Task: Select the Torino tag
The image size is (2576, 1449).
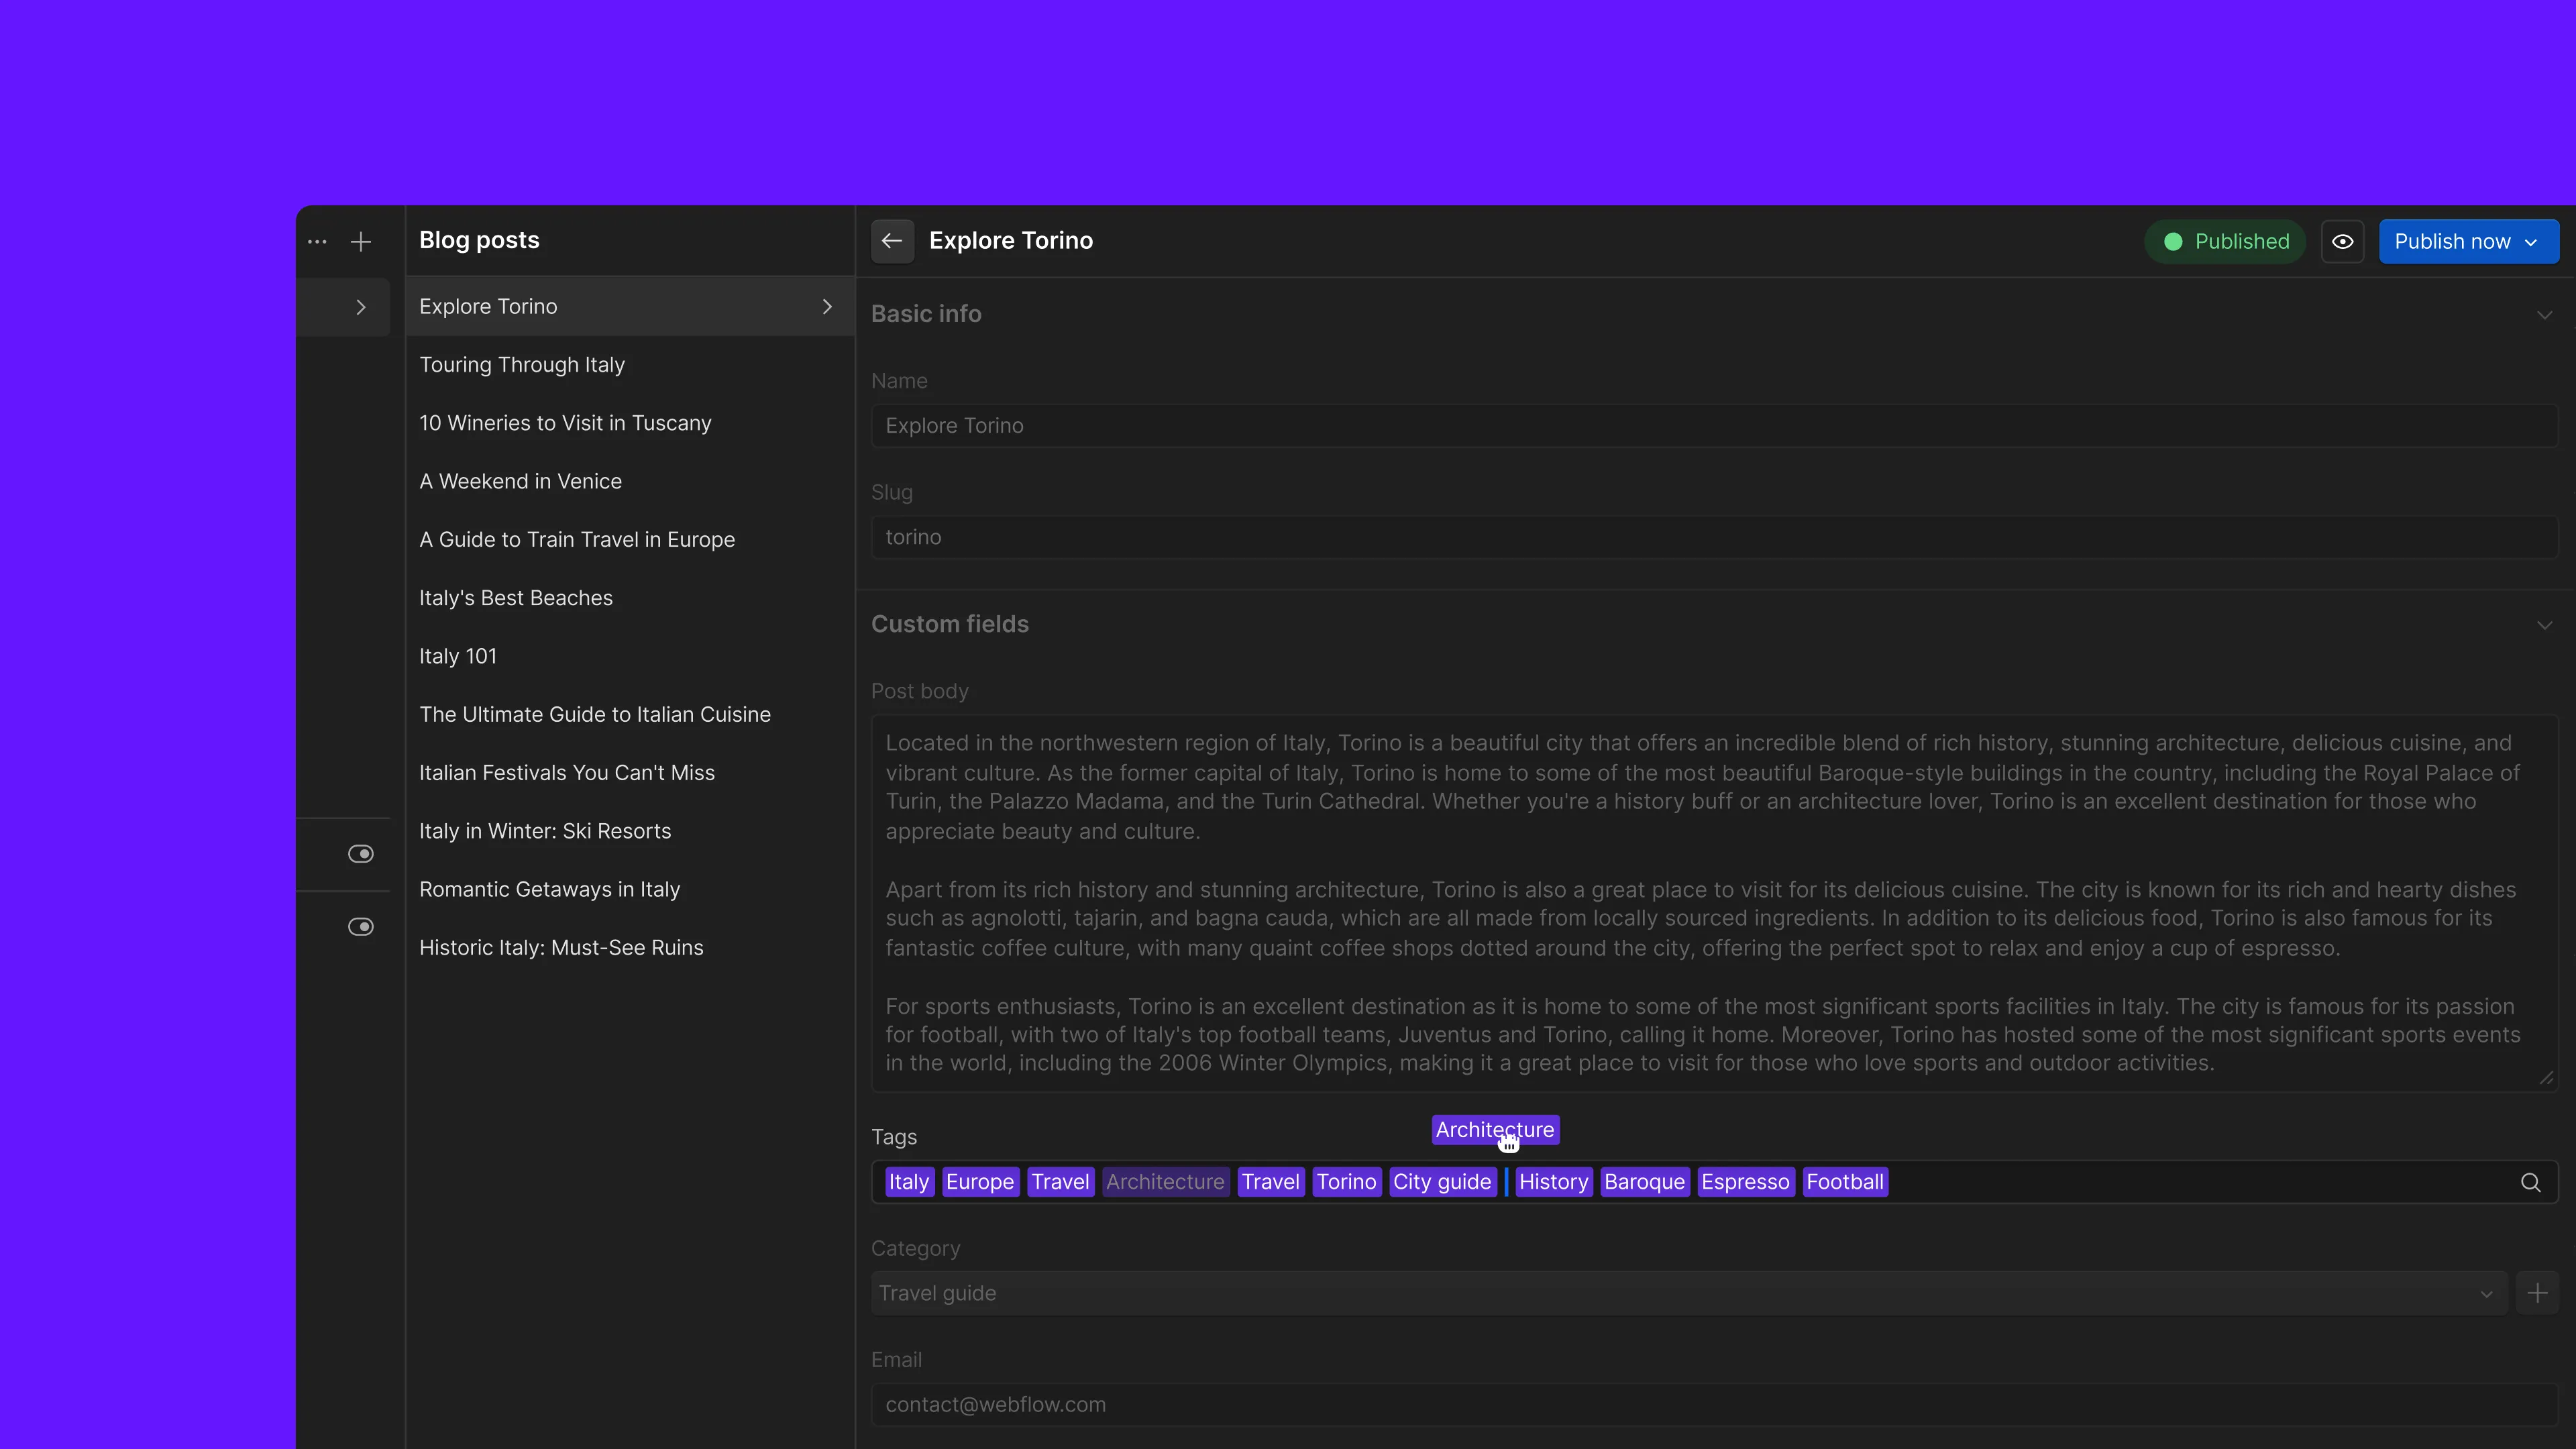Action: 1346,1182
